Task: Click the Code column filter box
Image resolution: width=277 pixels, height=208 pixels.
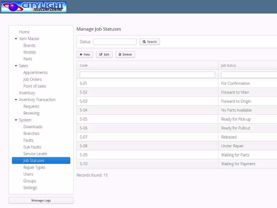Action: (x=147, y=74)
